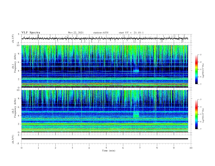Click the ch.1 voltage waveform trace
This screenshot has height=166, width=215.
pos(105,39)
